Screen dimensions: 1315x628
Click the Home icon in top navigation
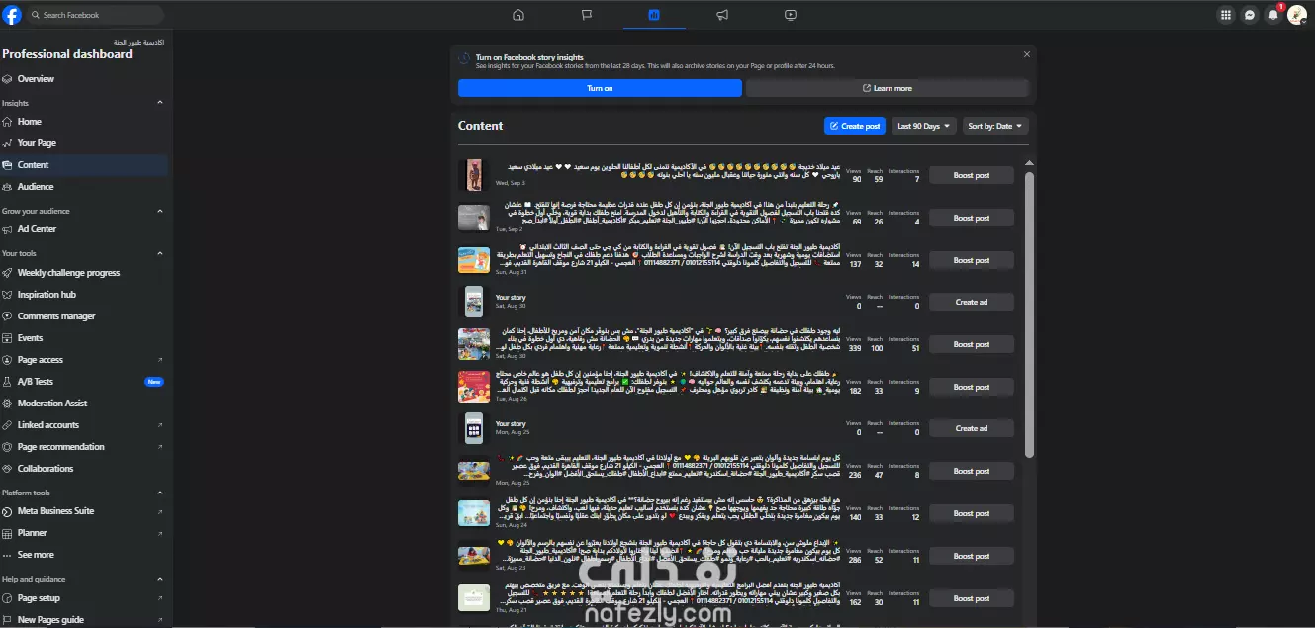518,15
